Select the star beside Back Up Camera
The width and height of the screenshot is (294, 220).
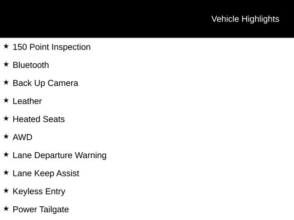click(6, 82)
